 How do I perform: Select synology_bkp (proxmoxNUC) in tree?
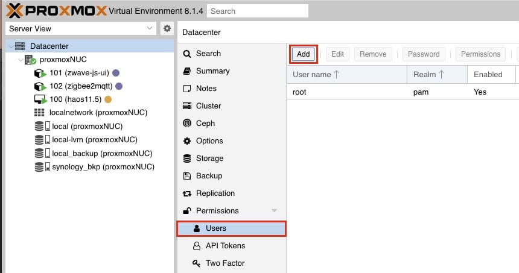tap(103, 166)
